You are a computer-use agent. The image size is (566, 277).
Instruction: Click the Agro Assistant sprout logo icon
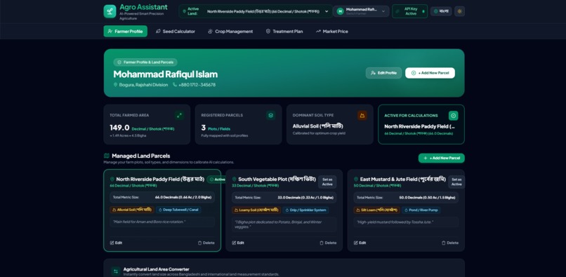click(110, 11)
